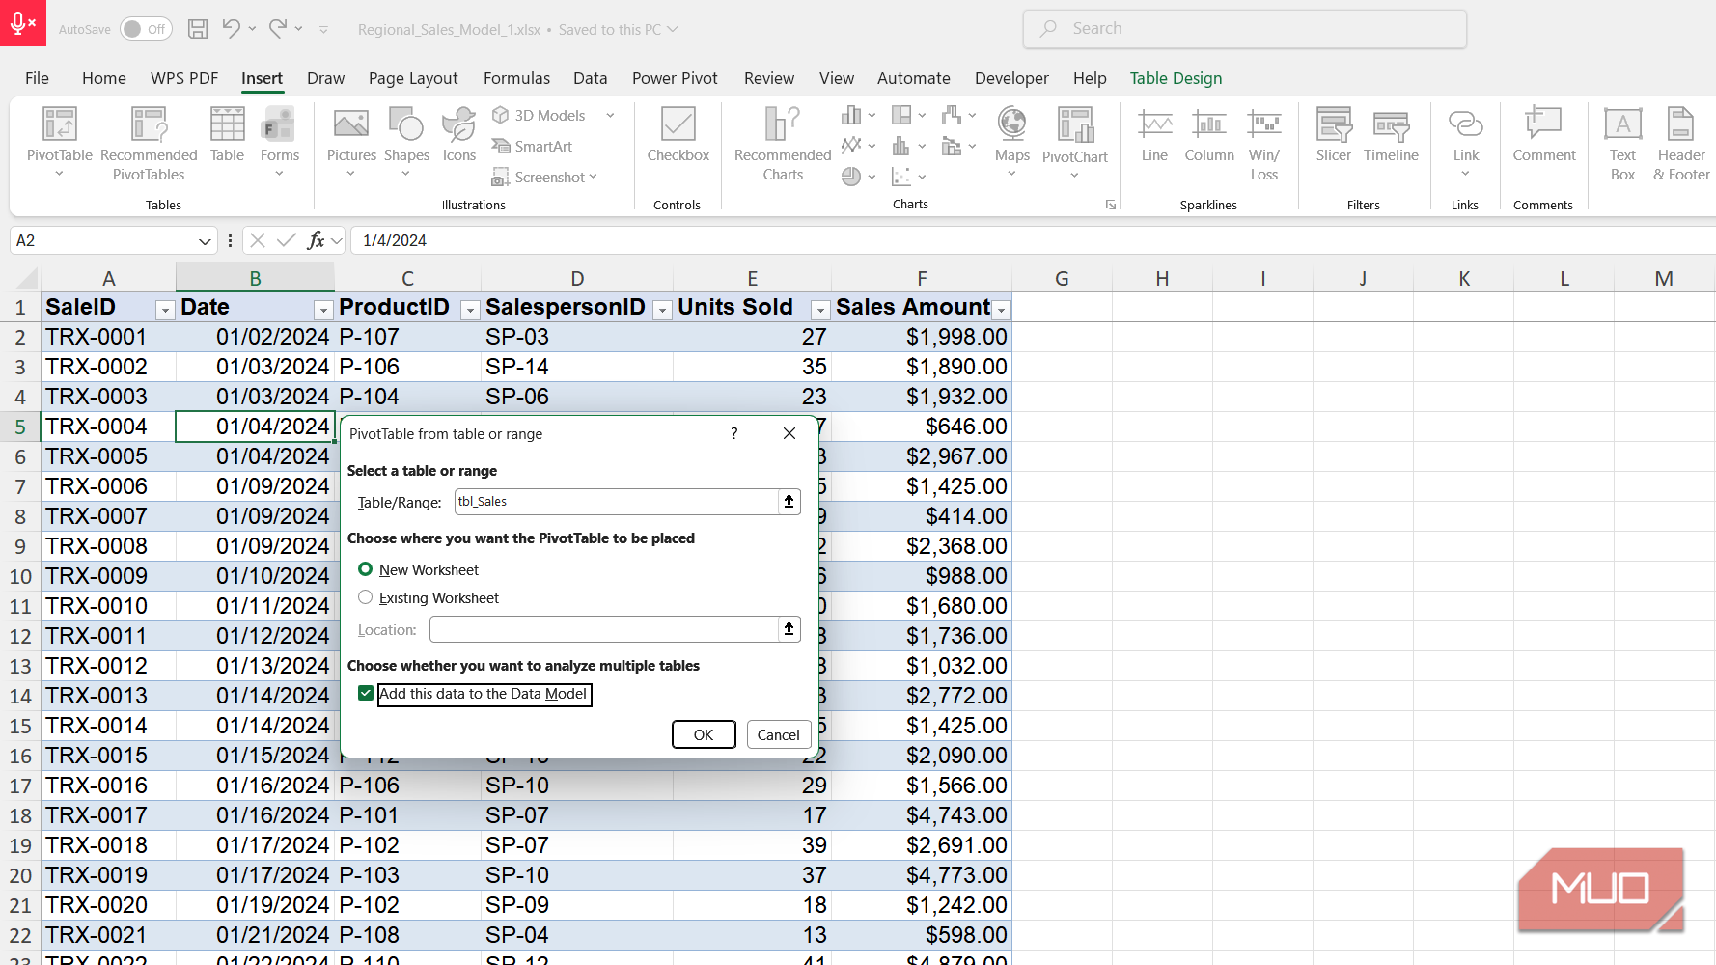Switch to the Table Design tab
This screenshot has height=965, width=1716.
[x=1176, y=78]
